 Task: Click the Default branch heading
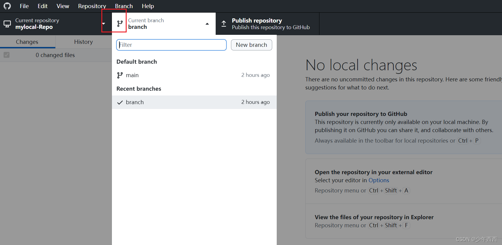coord(137,62)
